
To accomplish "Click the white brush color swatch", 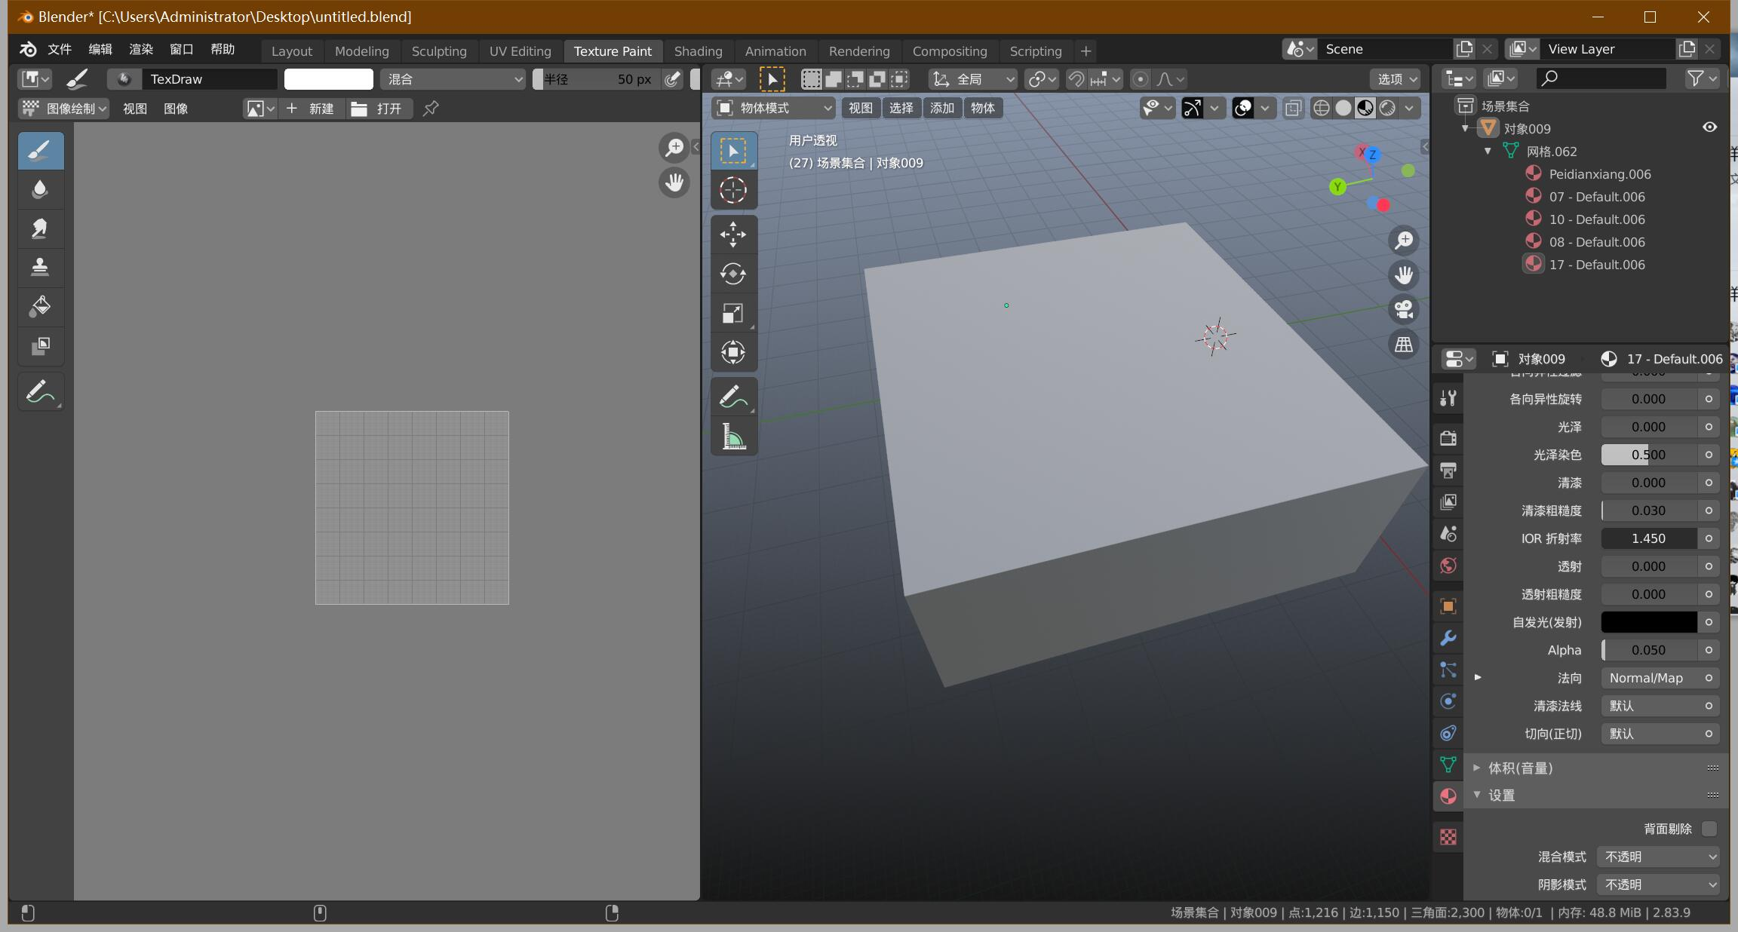I will coord(328,79).
